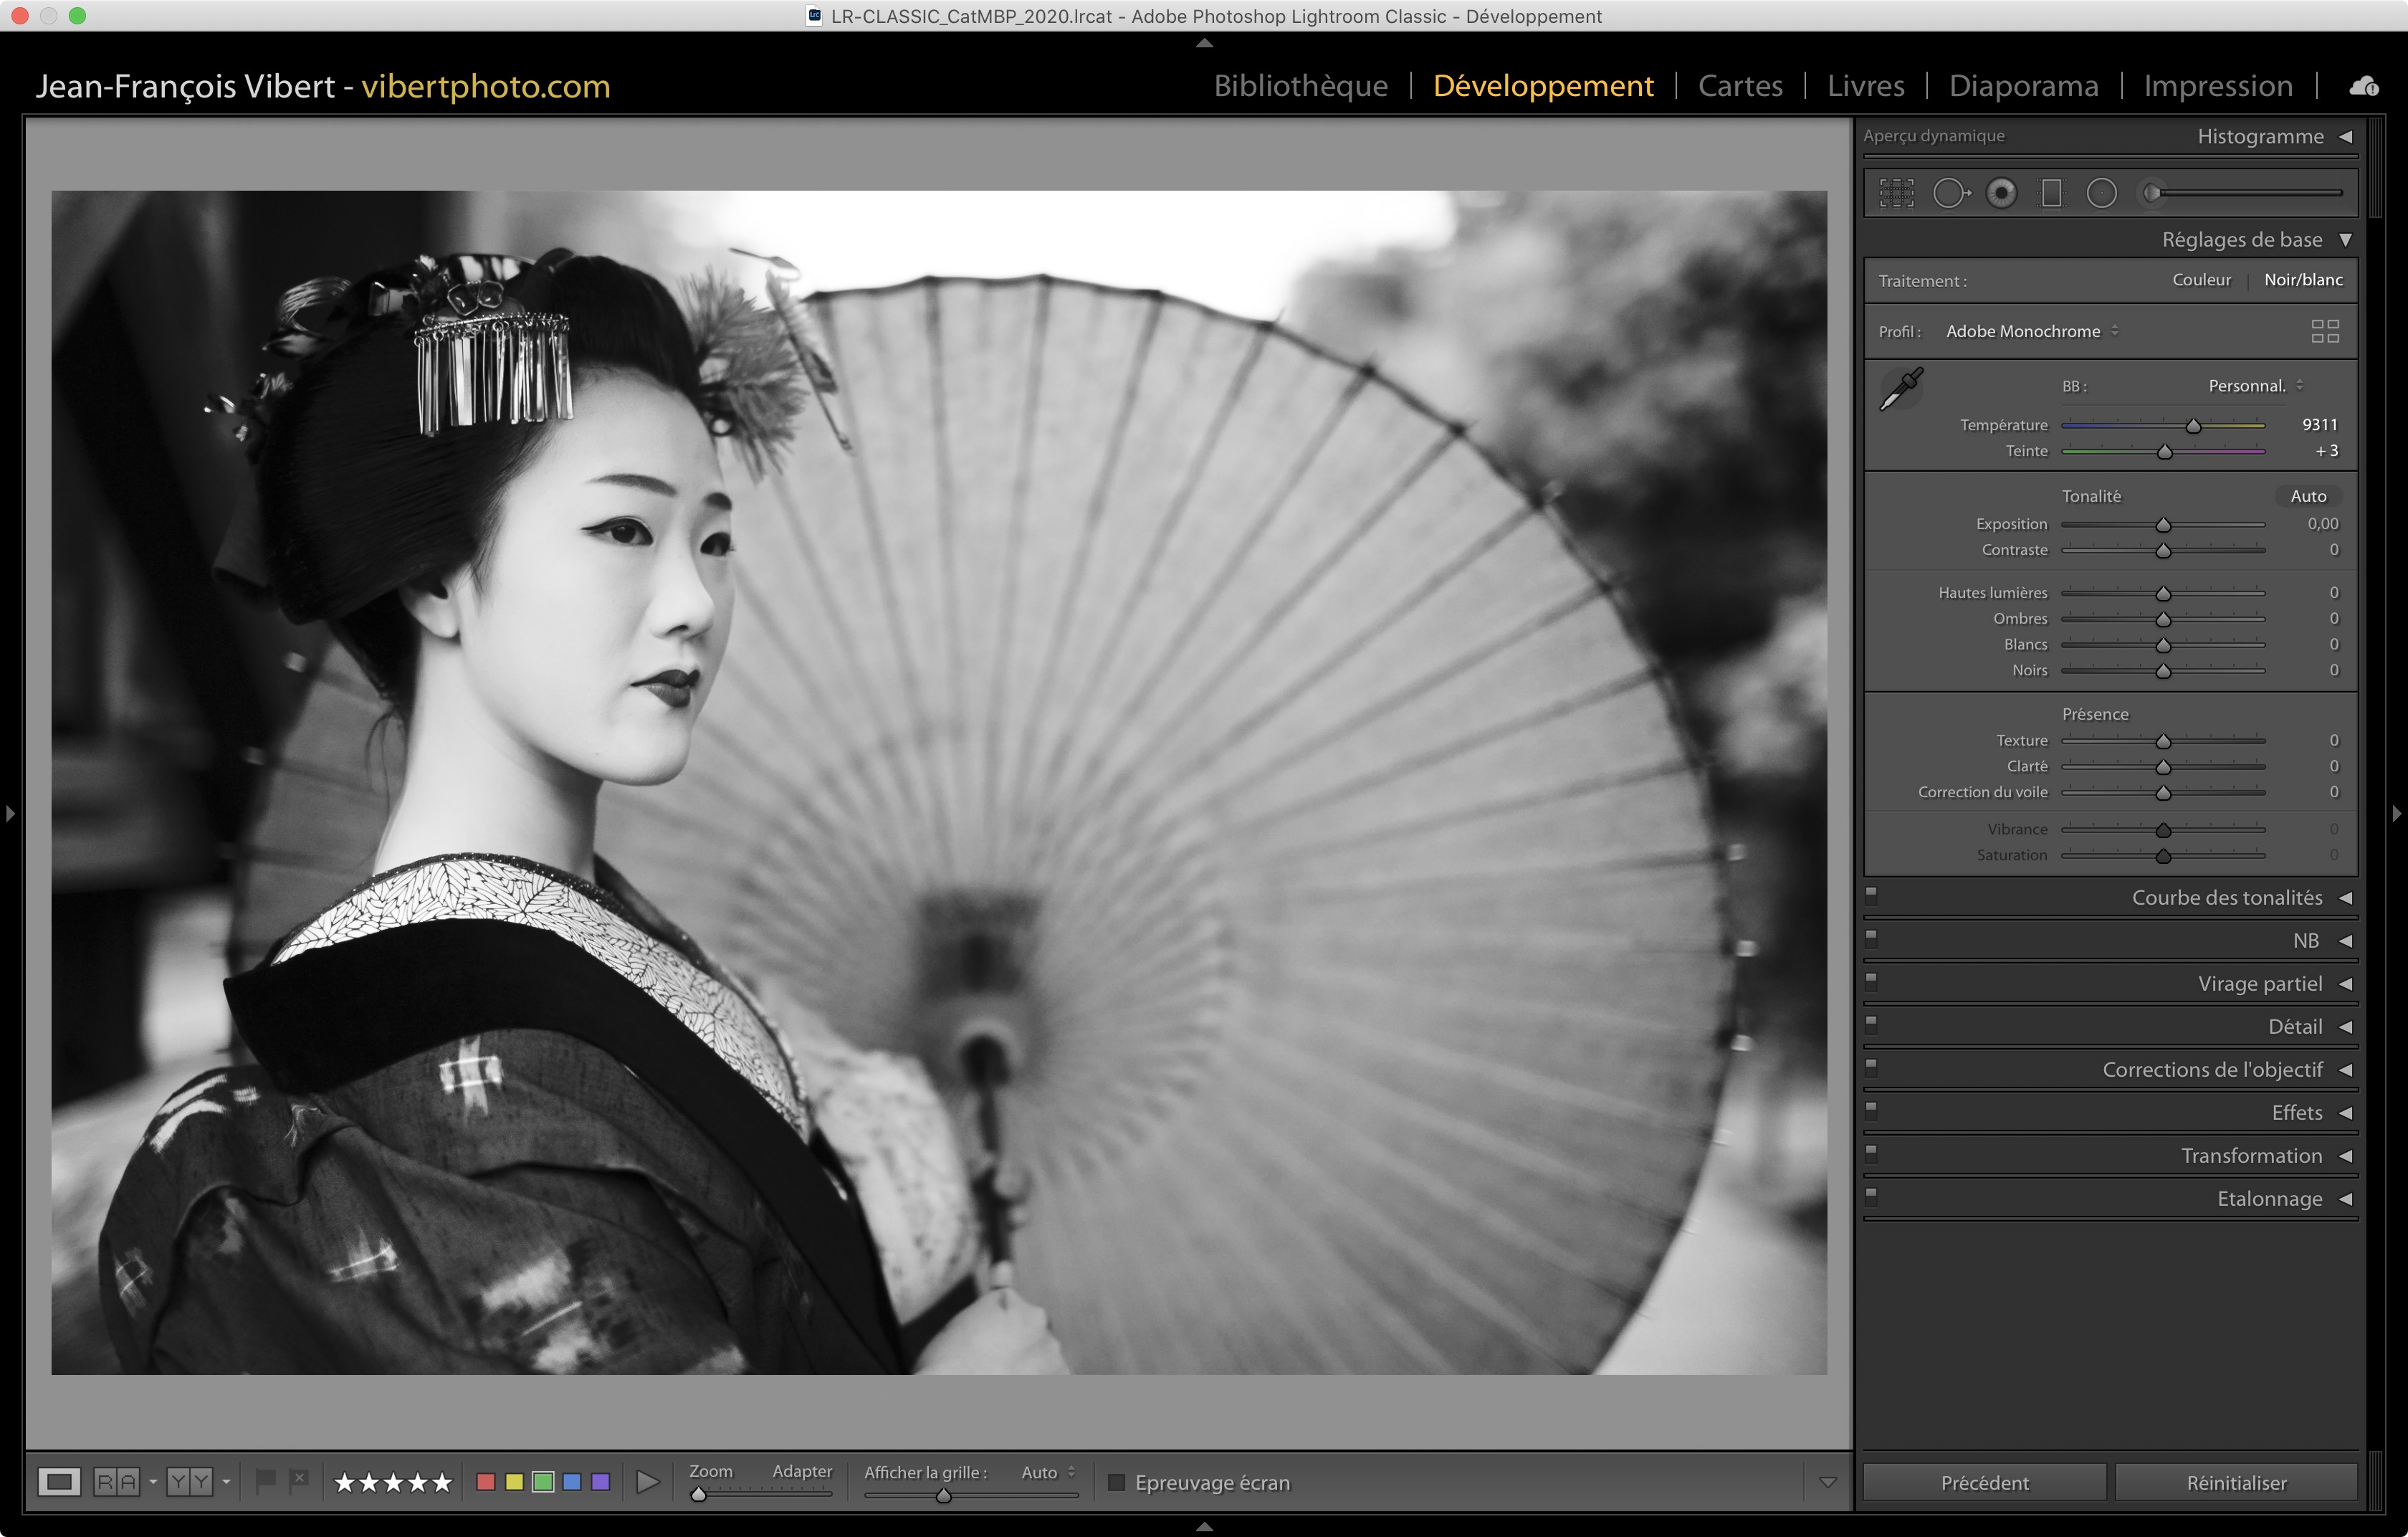Click the Réinitialiser button

coord(2236,1482)
